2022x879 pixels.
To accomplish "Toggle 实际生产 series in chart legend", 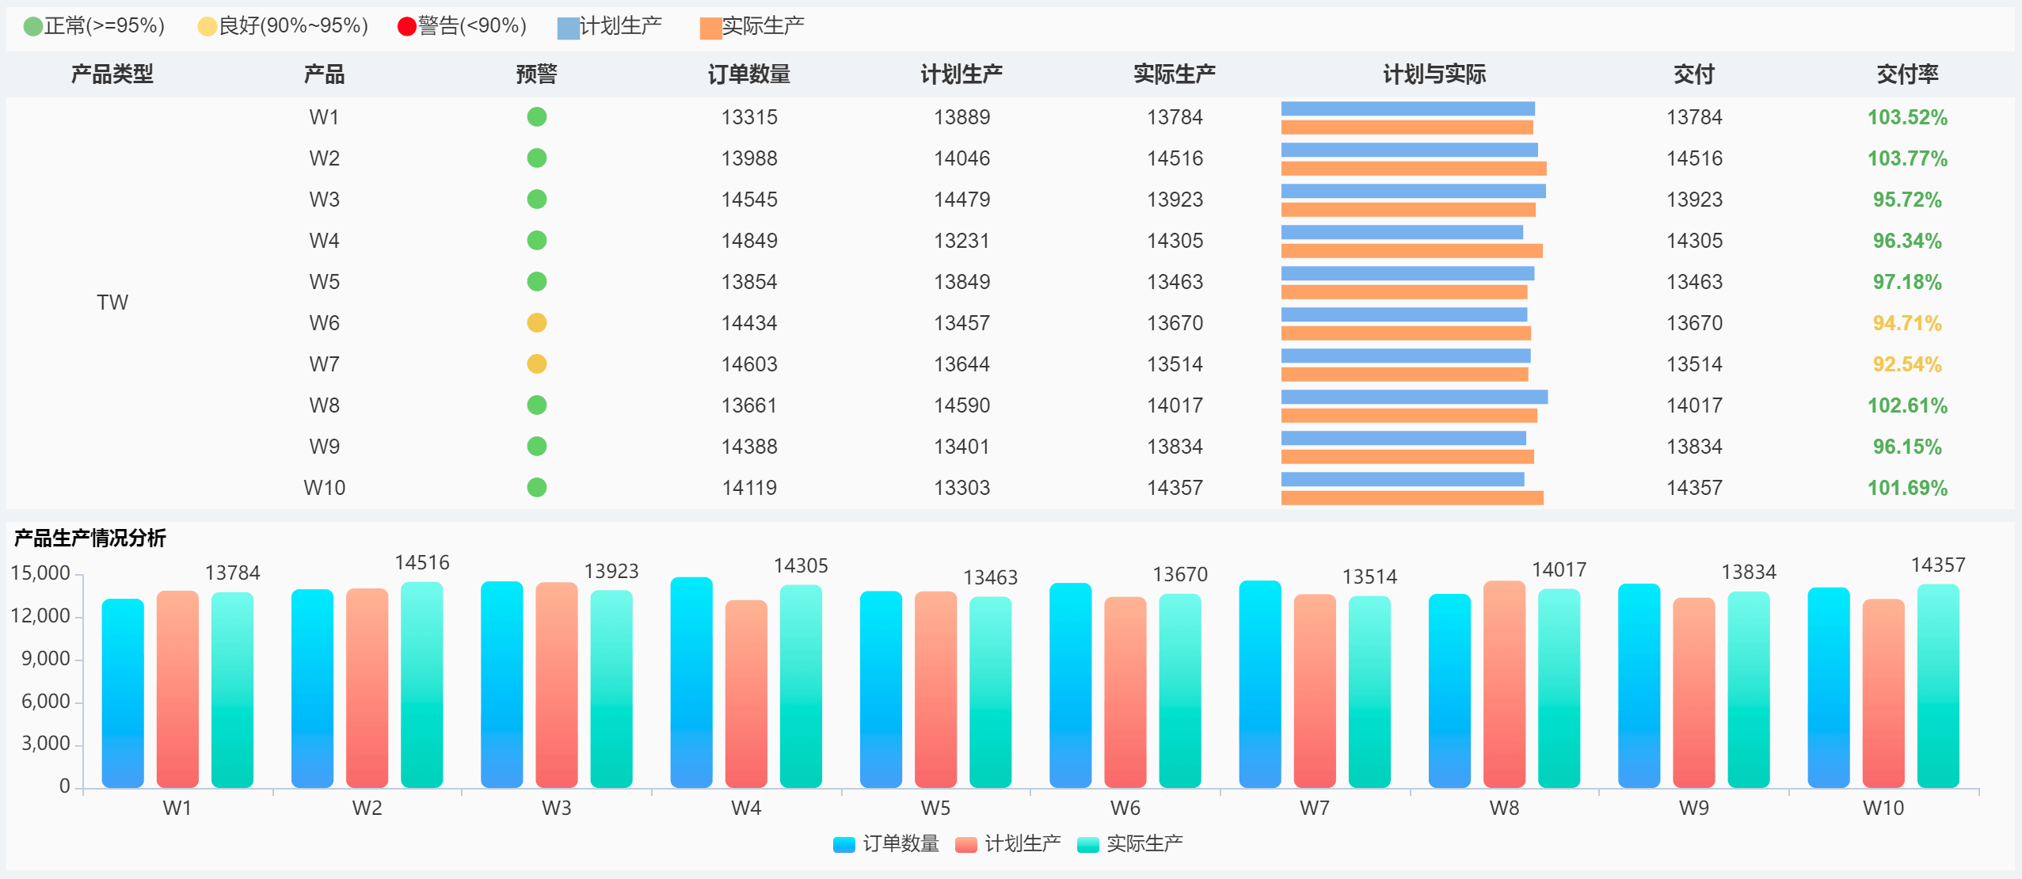I will tap(1088, 844).
